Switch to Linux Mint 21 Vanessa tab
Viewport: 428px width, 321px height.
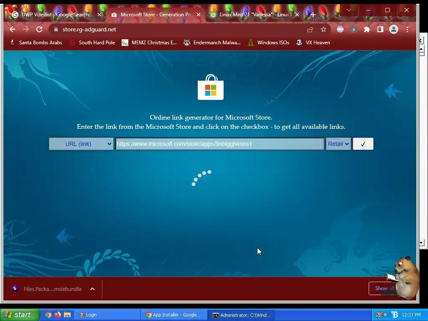pyautogui.click(x=255, y=15)
